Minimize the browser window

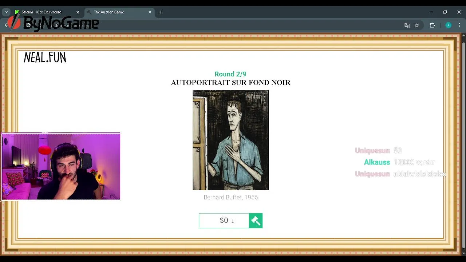431,12
